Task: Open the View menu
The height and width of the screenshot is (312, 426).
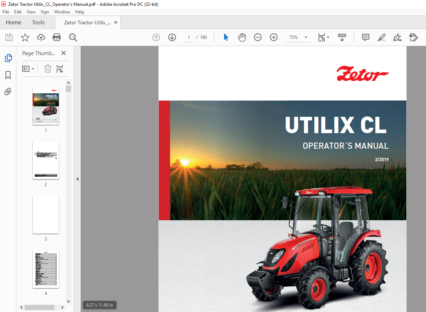Action: point(31,12)
